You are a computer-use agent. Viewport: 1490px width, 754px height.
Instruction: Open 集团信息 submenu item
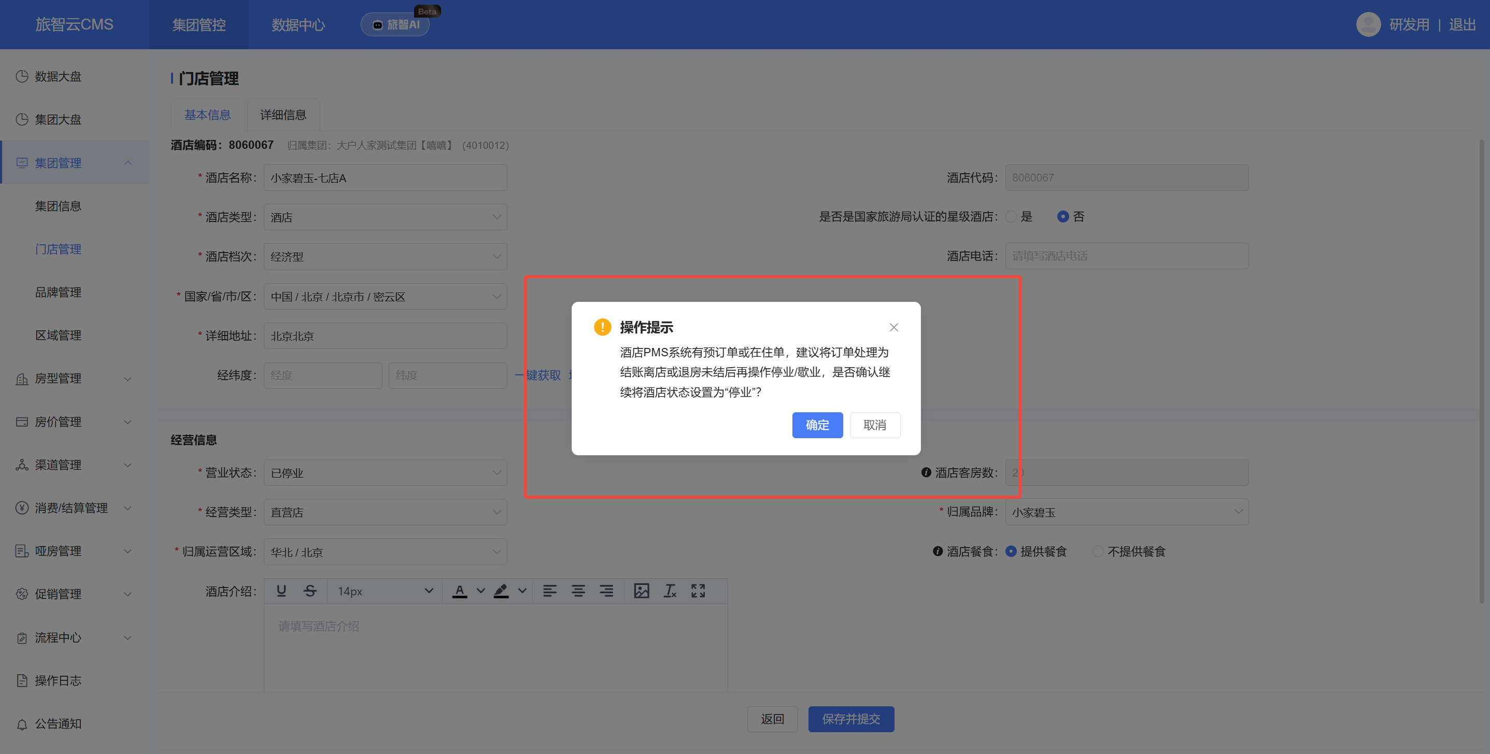(x=58, y=206)
